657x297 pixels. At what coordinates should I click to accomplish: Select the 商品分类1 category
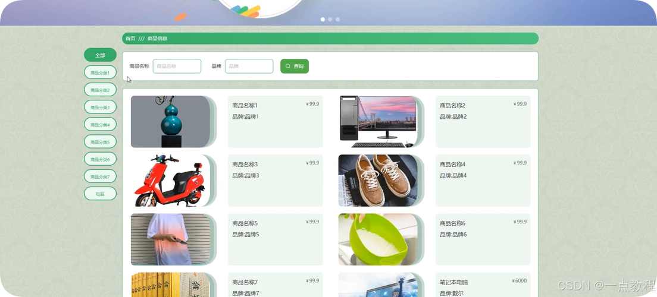coord(100,72)
